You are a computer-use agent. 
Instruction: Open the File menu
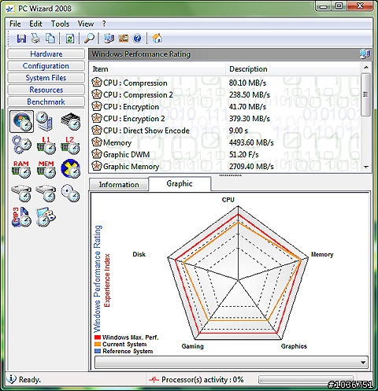[x=15, y=24]
